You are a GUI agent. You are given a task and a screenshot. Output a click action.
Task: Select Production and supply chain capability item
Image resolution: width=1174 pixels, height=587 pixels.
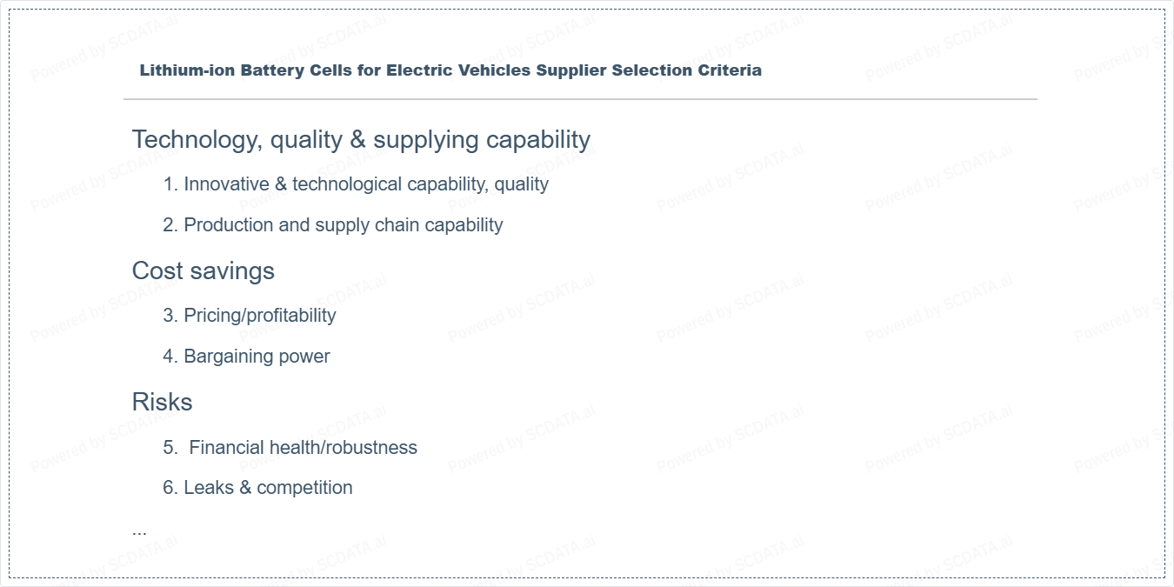point(343,225)
